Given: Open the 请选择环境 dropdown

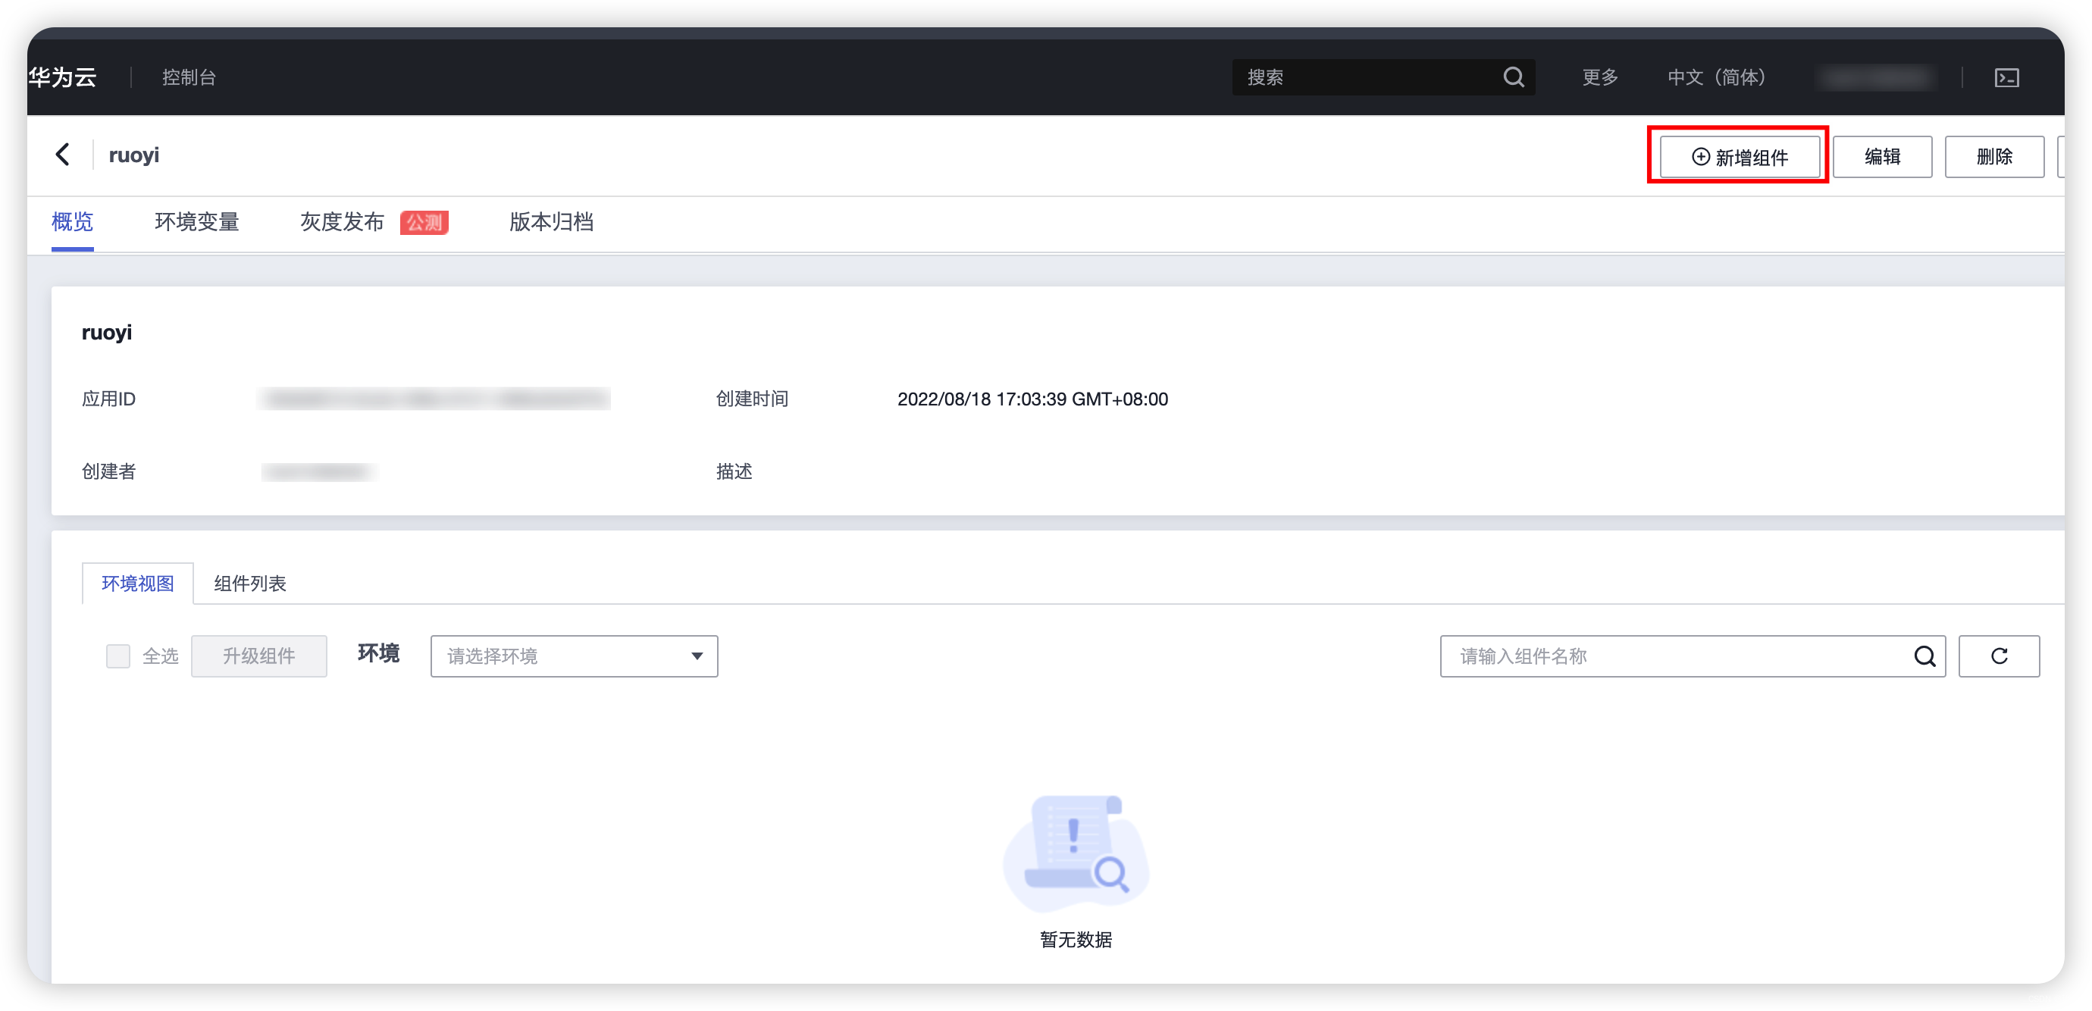Looking at the screenshot, I should 573,656.
